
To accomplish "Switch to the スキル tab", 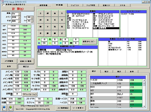I will pyautogui.click(x=122, y=5).
